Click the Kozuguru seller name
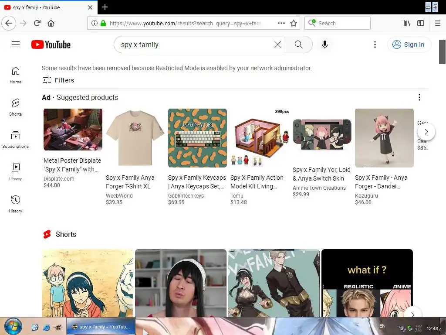 pos(366,196)
